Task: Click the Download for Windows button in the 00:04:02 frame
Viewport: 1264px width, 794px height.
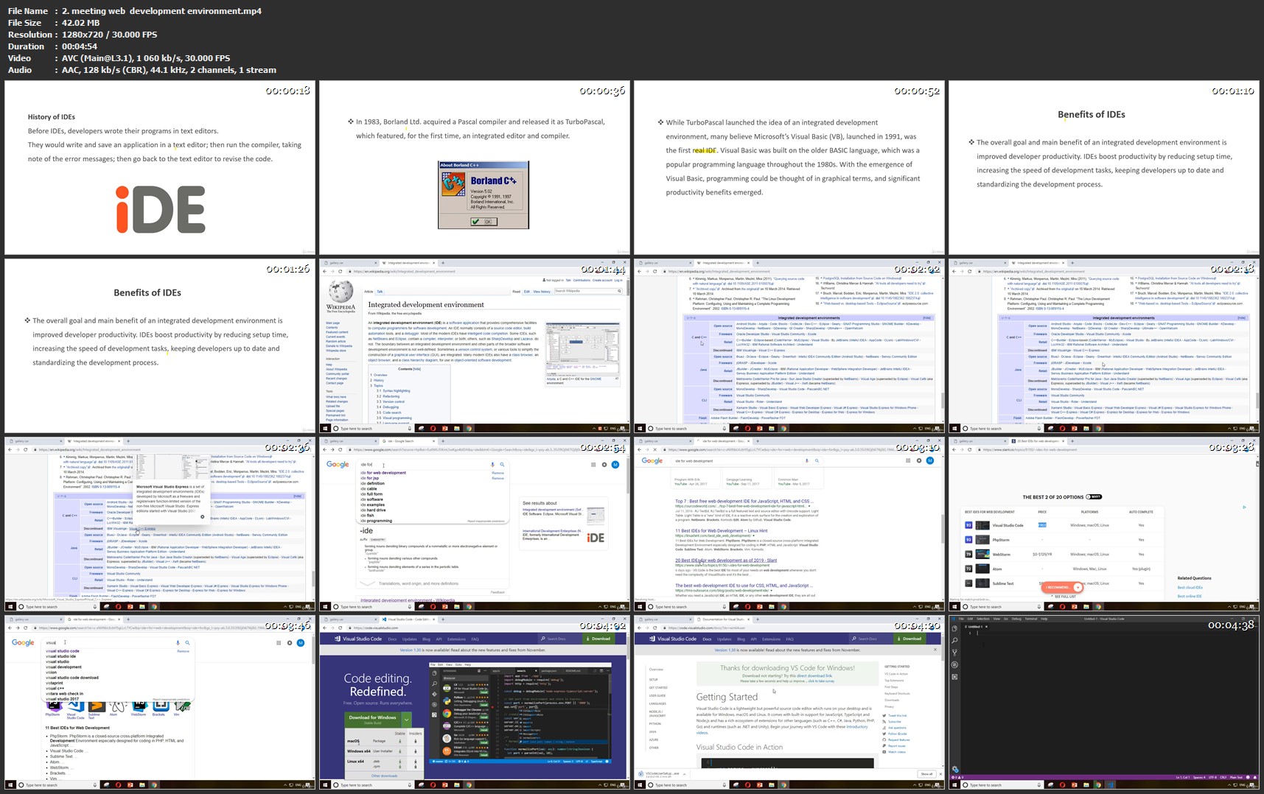Action: pyautogui.click(x=373, y=718)
